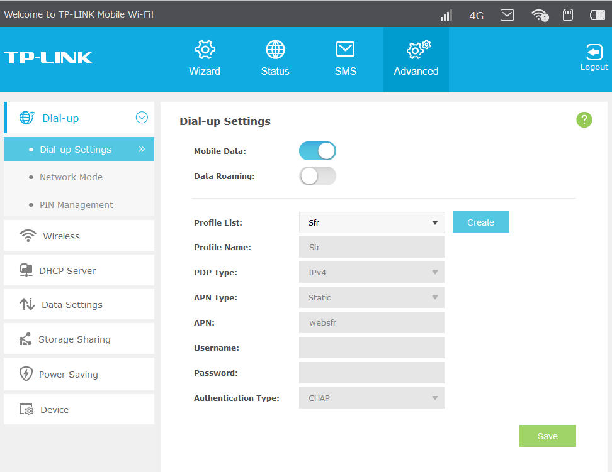The image size is (612, 472).
Task: Click the Profile Name field
Action: tap(371, 247)
